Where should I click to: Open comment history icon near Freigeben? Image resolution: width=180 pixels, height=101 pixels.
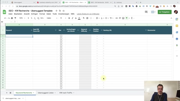[146, 12]
